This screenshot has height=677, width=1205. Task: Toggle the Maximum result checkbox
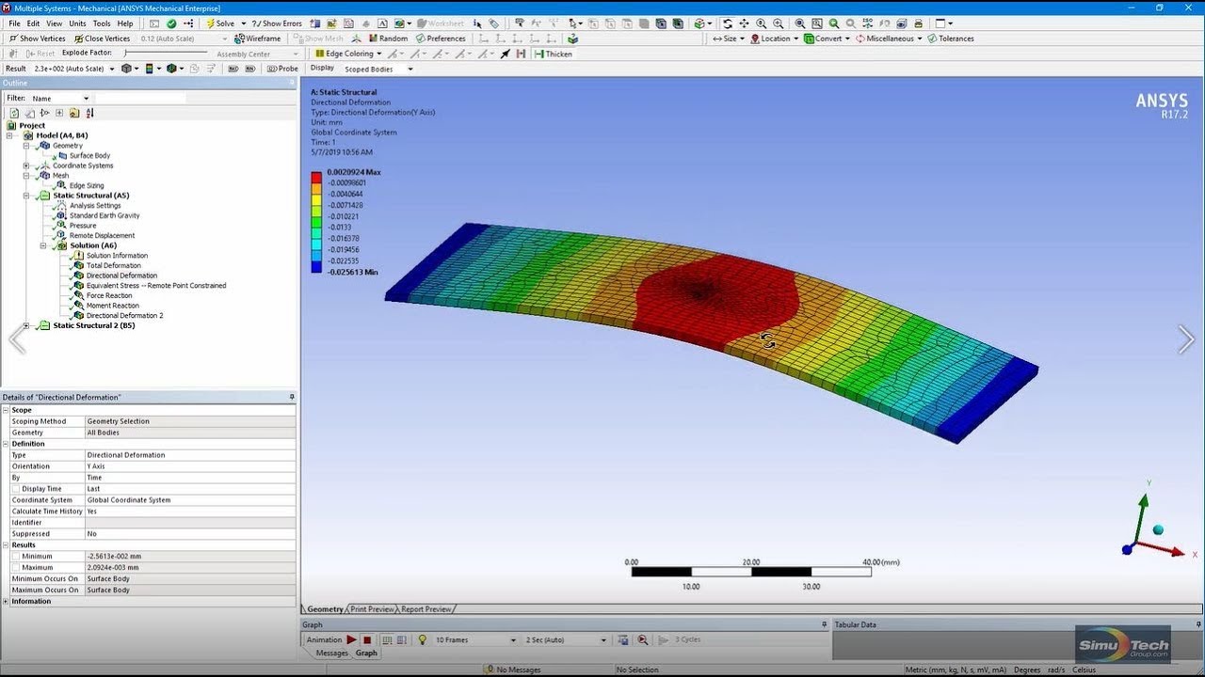click(x=16, y=568)
